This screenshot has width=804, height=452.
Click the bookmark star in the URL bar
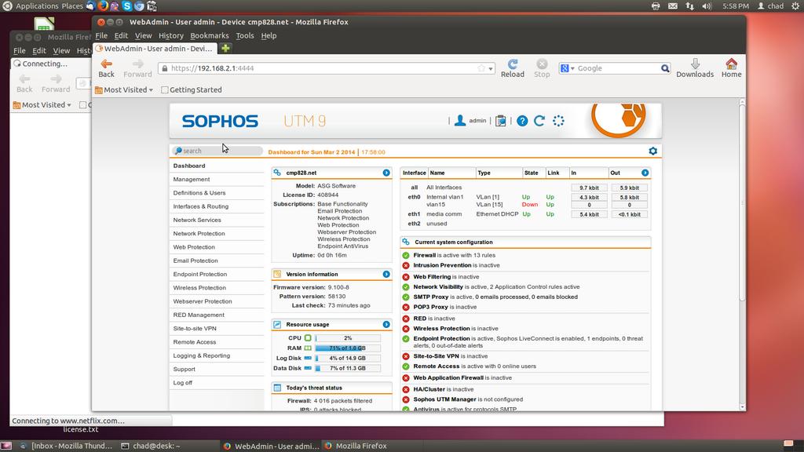481,68
